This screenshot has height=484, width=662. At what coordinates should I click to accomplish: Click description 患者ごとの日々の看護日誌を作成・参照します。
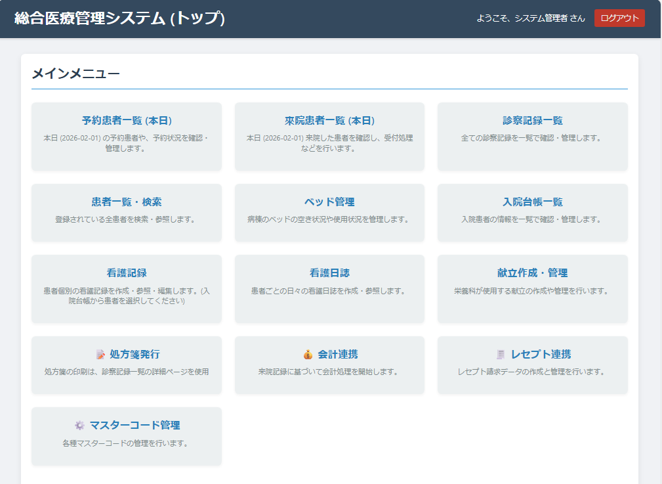329,291
